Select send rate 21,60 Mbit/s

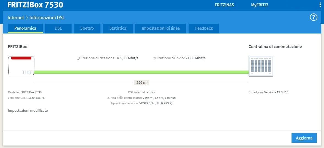coord(195,58)
